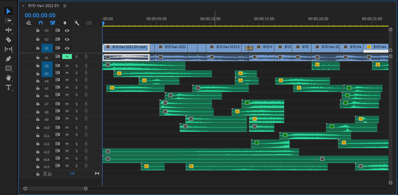Screen dimensions: 398x195
Task: Hide track V2 output with eye icon
Action: pos(67,39)
